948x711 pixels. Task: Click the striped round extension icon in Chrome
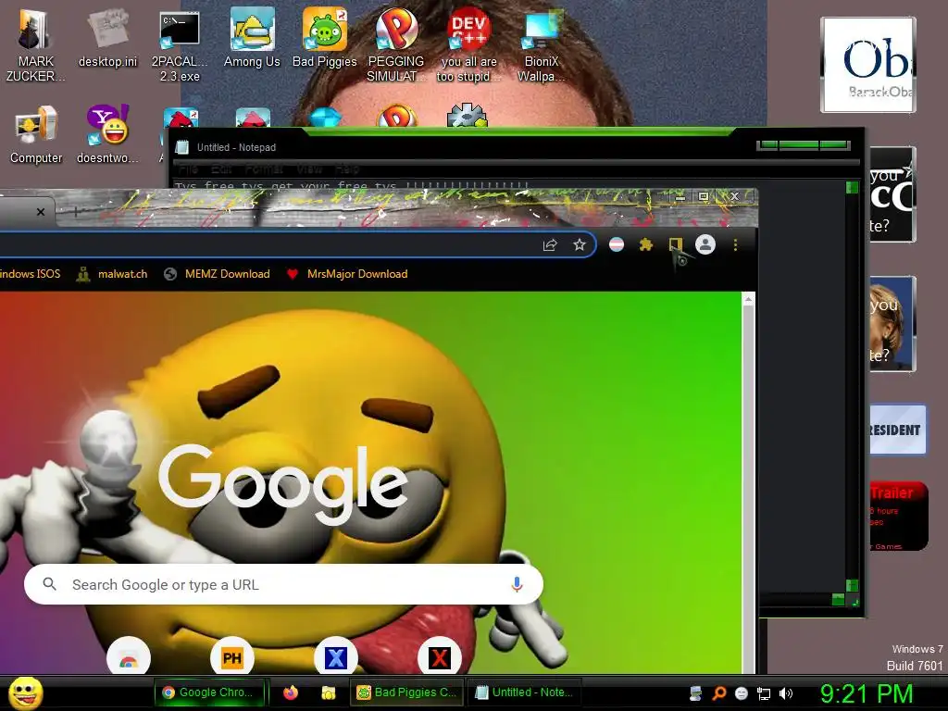coord(616,244)
